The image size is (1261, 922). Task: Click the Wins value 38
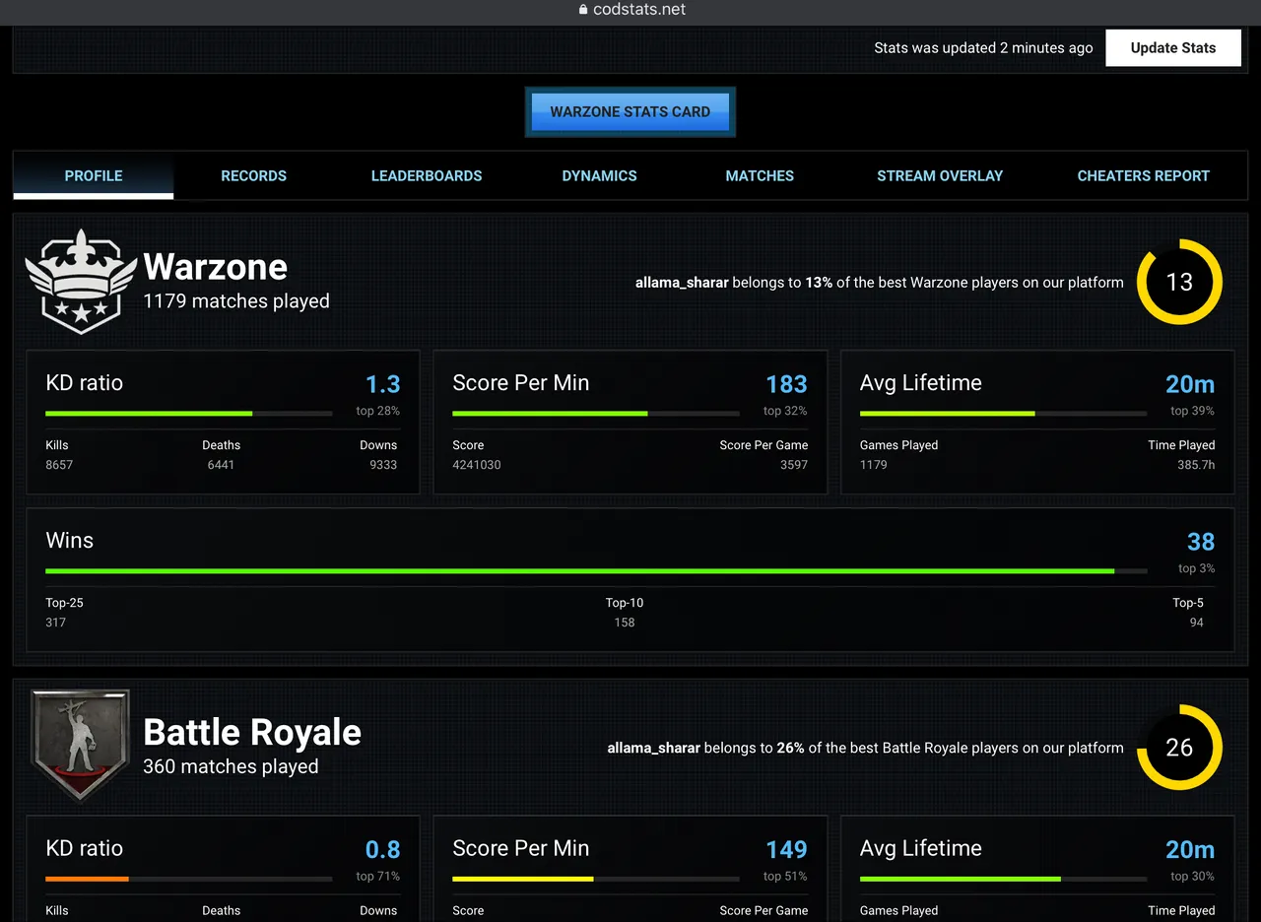tap(1201, 542)
